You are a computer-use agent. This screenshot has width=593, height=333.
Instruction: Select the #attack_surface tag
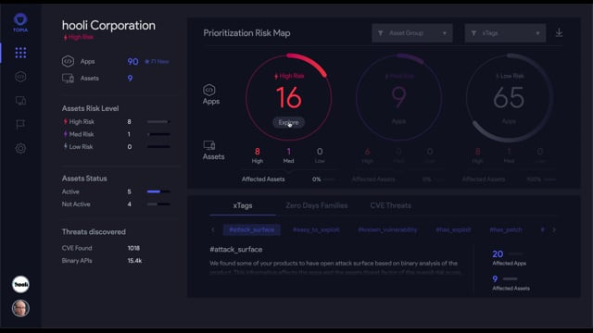tap(251, 229)
